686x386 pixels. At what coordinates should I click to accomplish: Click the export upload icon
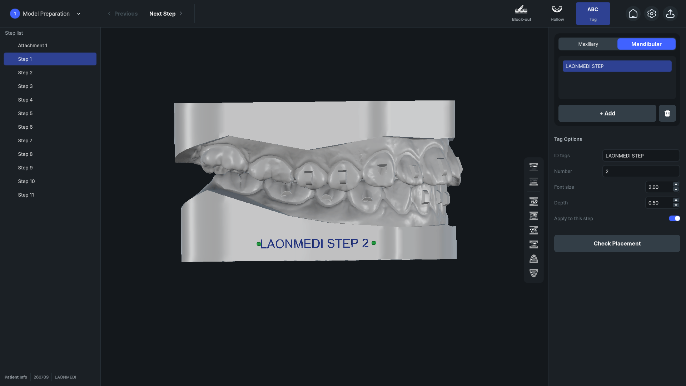pyautogui.click(x=670, y=14)
